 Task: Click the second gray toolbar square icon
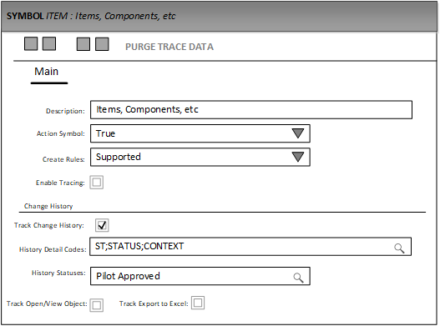click(x=49, y=43)
